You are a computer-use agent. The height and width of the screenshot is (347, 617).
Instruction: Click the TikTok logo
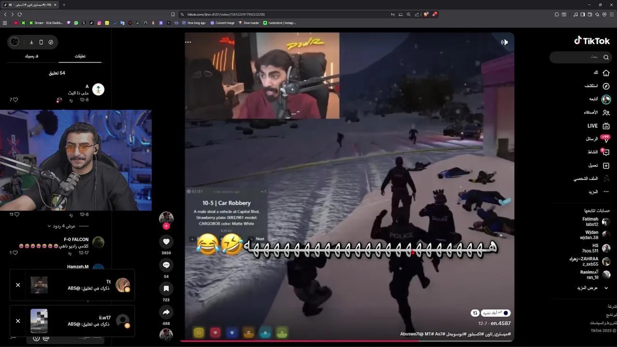point(591,41)
